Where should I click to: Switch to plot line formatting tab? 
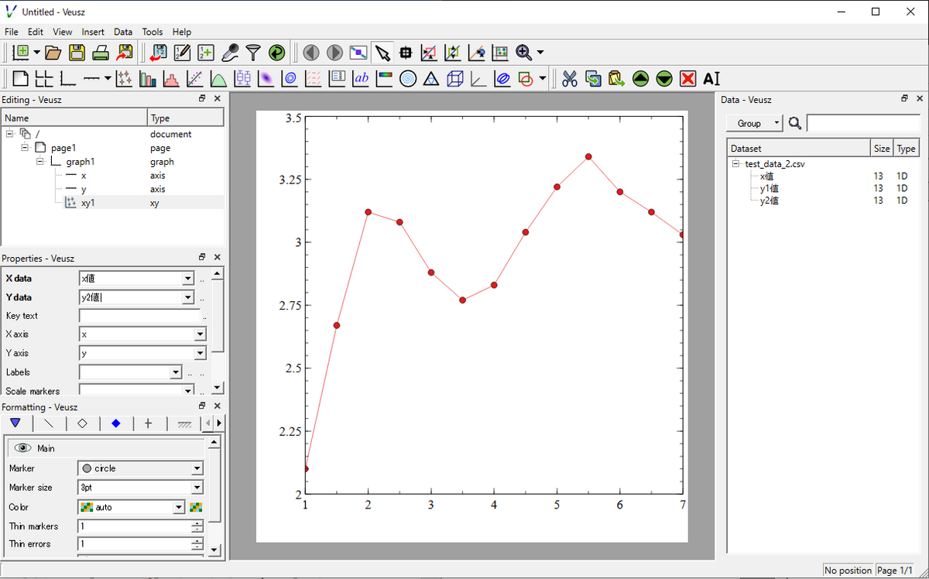tap(49, 423)
